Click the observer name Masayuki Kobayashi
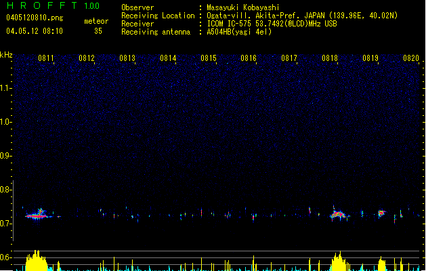 pyautogui.click(x=242, y=7)
